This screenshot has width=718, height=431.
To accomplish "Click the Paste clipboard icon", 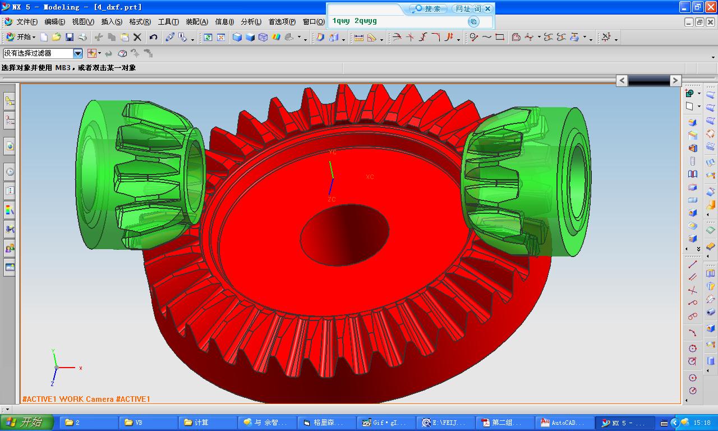I will click(x=125, y=37).
